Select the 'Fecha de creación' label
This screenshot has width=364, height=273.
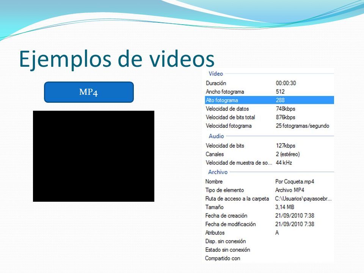coord(226,216)
